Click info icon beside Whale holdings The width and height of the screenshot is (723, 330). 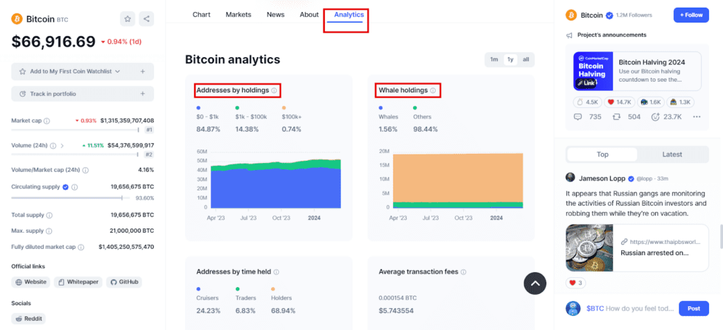433,91
